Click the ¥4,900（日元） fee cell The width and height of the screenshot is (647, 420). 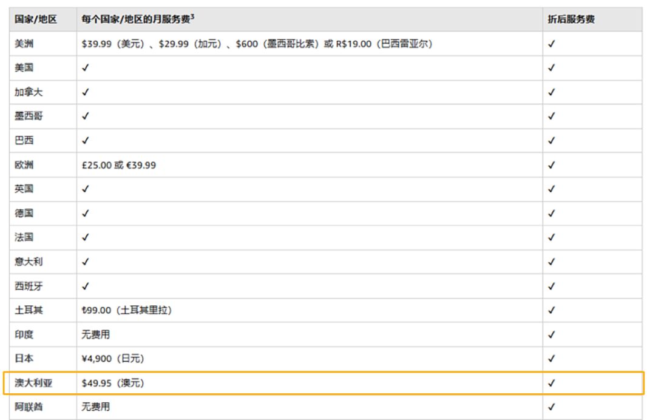[x=113, y=359]
